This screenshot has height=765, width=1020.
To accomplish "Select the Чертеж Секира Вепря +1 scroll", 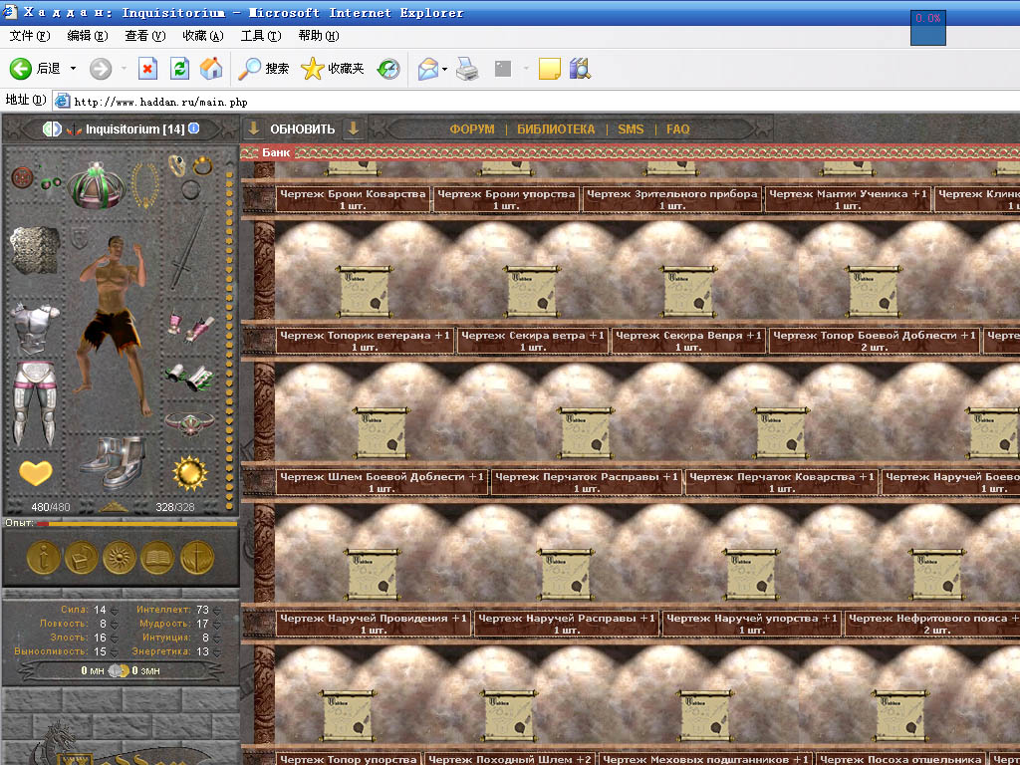I will 687,291.
